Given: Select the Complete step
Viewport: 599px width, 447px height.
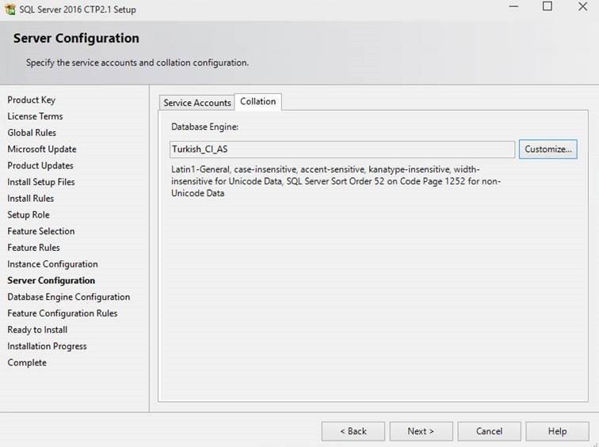Looking at the screenshot, I should pyautogui.click(x=27, y=362).
